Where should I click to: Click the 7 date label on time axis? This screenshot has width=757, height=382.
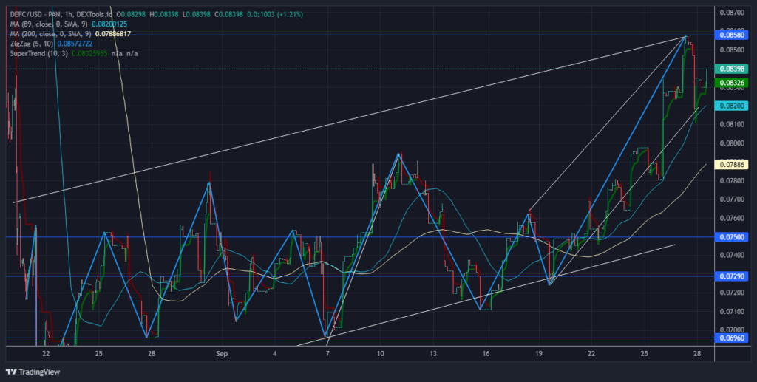(327, 354)
